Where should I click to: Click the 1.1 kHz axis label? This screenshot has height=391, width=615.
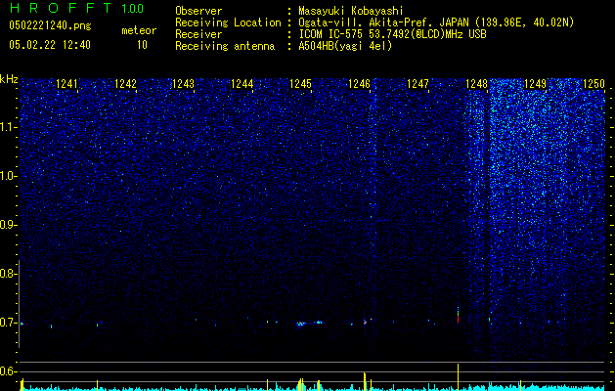tap(8, 127)
